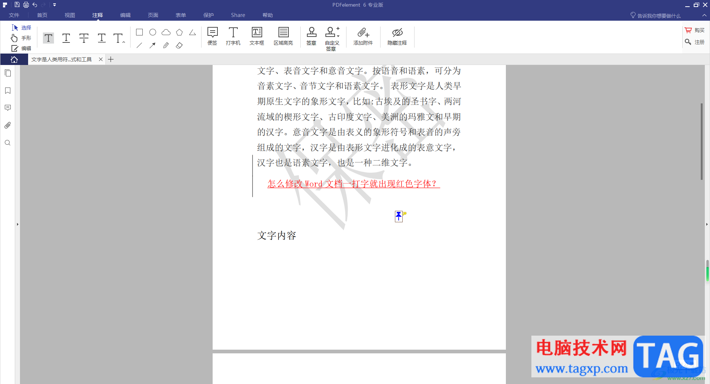Click the vertical scrollbar thumb

(x=701, y=142)
